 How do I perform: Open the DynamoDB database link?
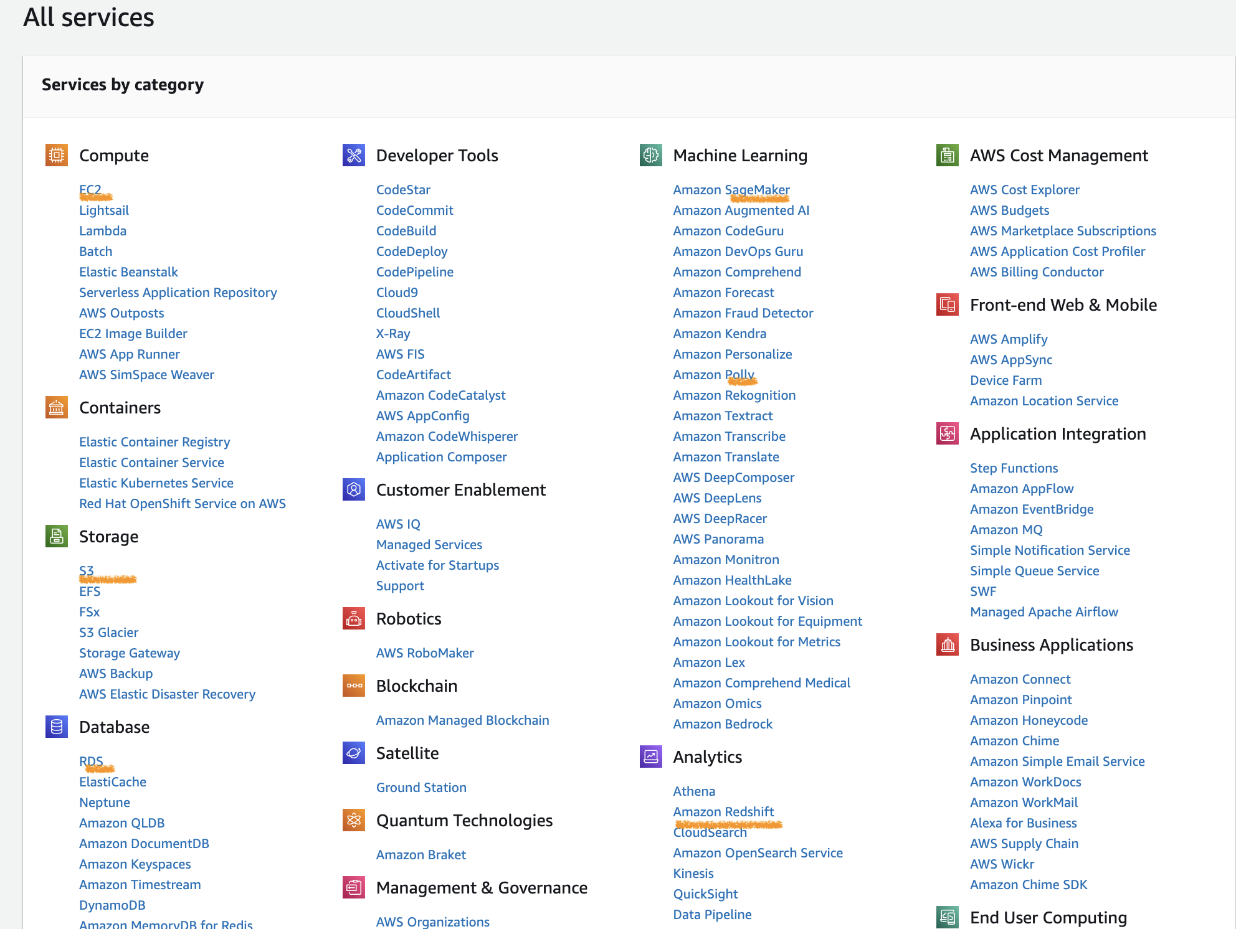point(112,905)
